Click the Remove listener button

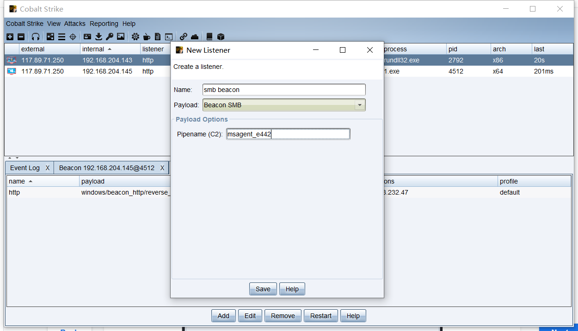[283, 316]
